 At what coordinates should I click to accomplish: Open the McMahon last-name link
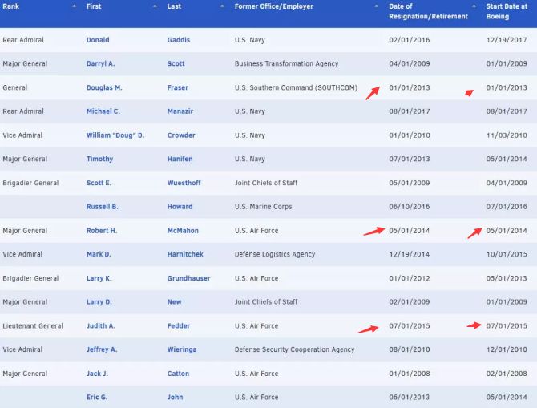pyautogui.click(x=183, y=231)
